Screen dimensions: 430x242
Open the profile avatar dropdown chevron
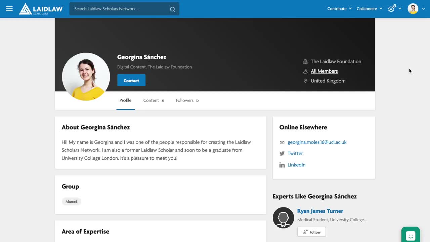[x=423, y=9]
